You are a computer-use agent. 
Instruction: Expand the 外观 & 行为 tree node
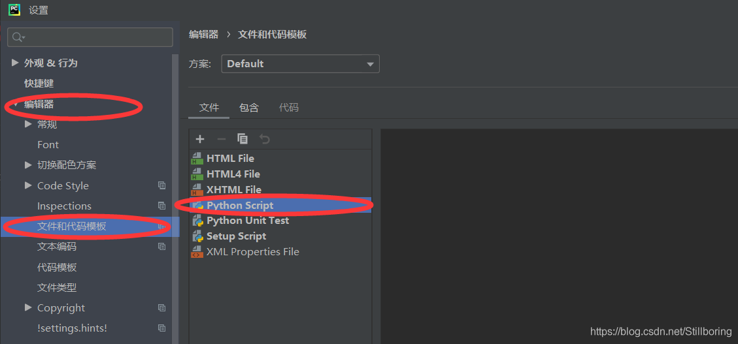point(15,63)
